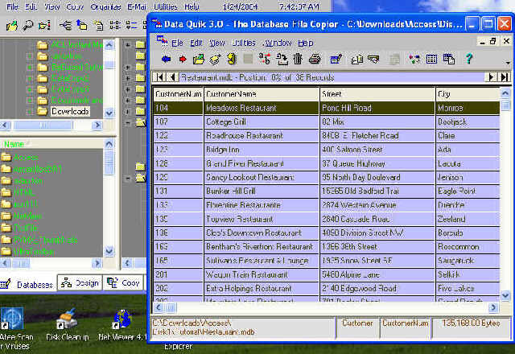Go to the previous record button
This screenshot has height=354, width=515.
click(x=172, y=77)
